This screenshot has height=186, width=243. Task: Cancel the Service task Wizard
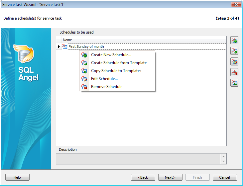pos(225,177)
